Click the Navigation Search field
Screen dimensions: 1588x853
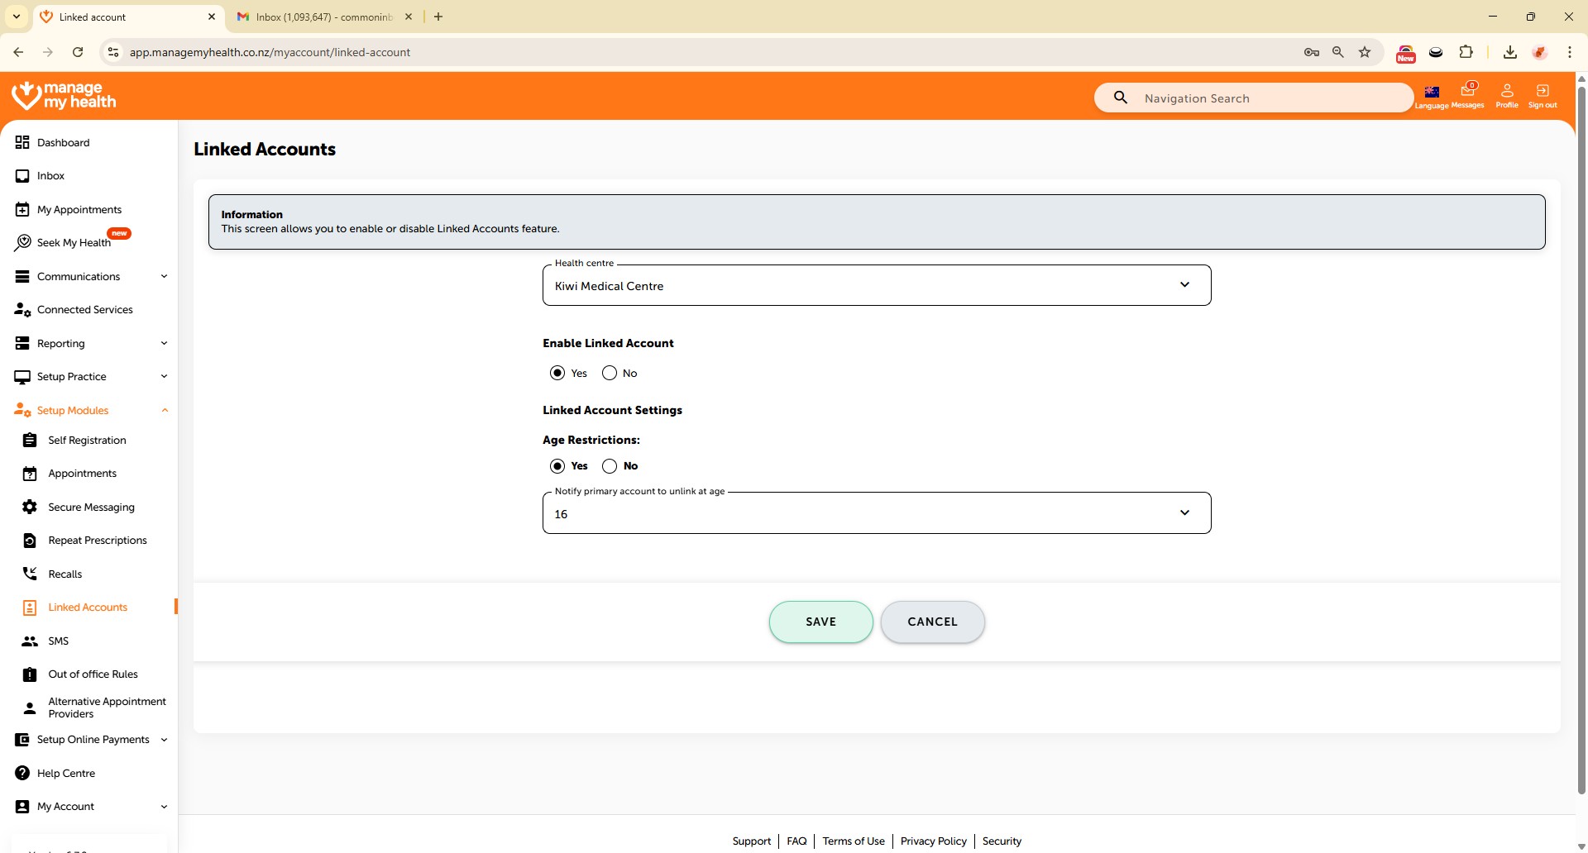[x=1265, y=98]
